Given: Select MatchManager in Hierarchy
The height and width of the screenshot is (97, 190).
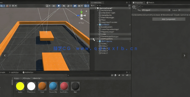Looking at the screenshot, I should click(x=108, y=18).
